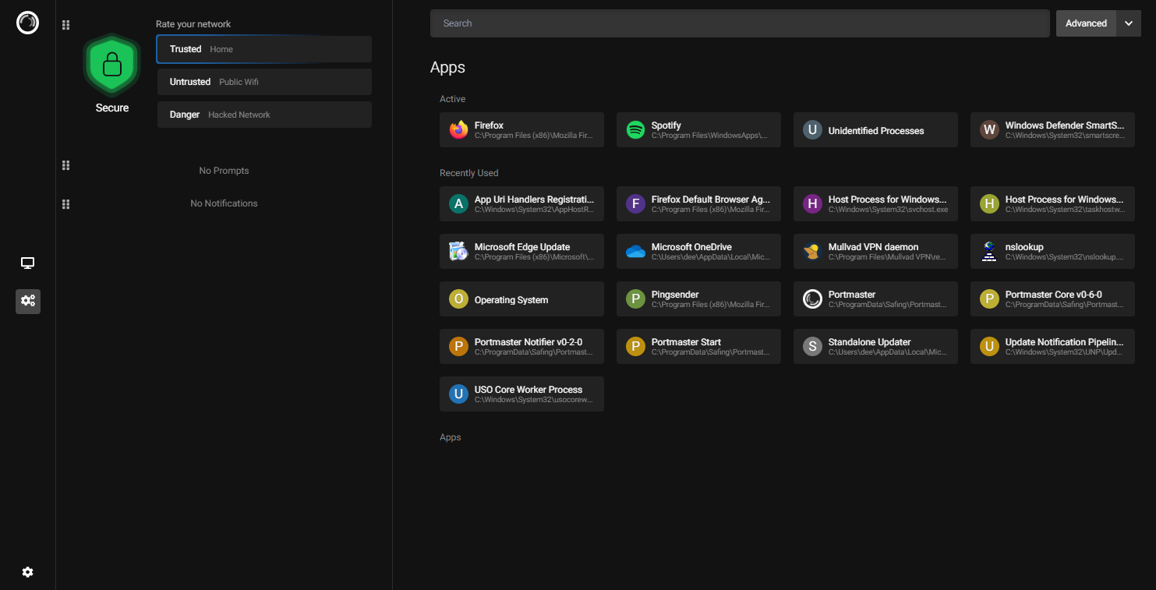Open the Apps gears icon in sidebar
The width and height of the screenshot is (1156, 590).
click(x=28, y=301)
